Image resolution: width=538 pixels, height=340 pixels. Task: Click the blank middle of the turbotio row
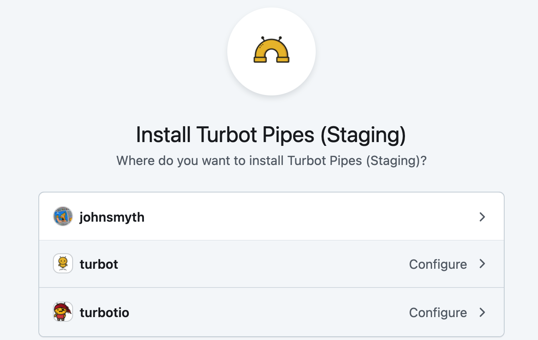(x=259, y=312)
